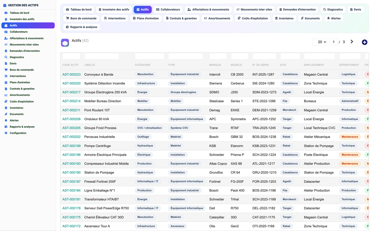This screenshot has width=374, height=231.
Task: Click the Configuration gear icon in sidebar
Action: click(6, 133)
